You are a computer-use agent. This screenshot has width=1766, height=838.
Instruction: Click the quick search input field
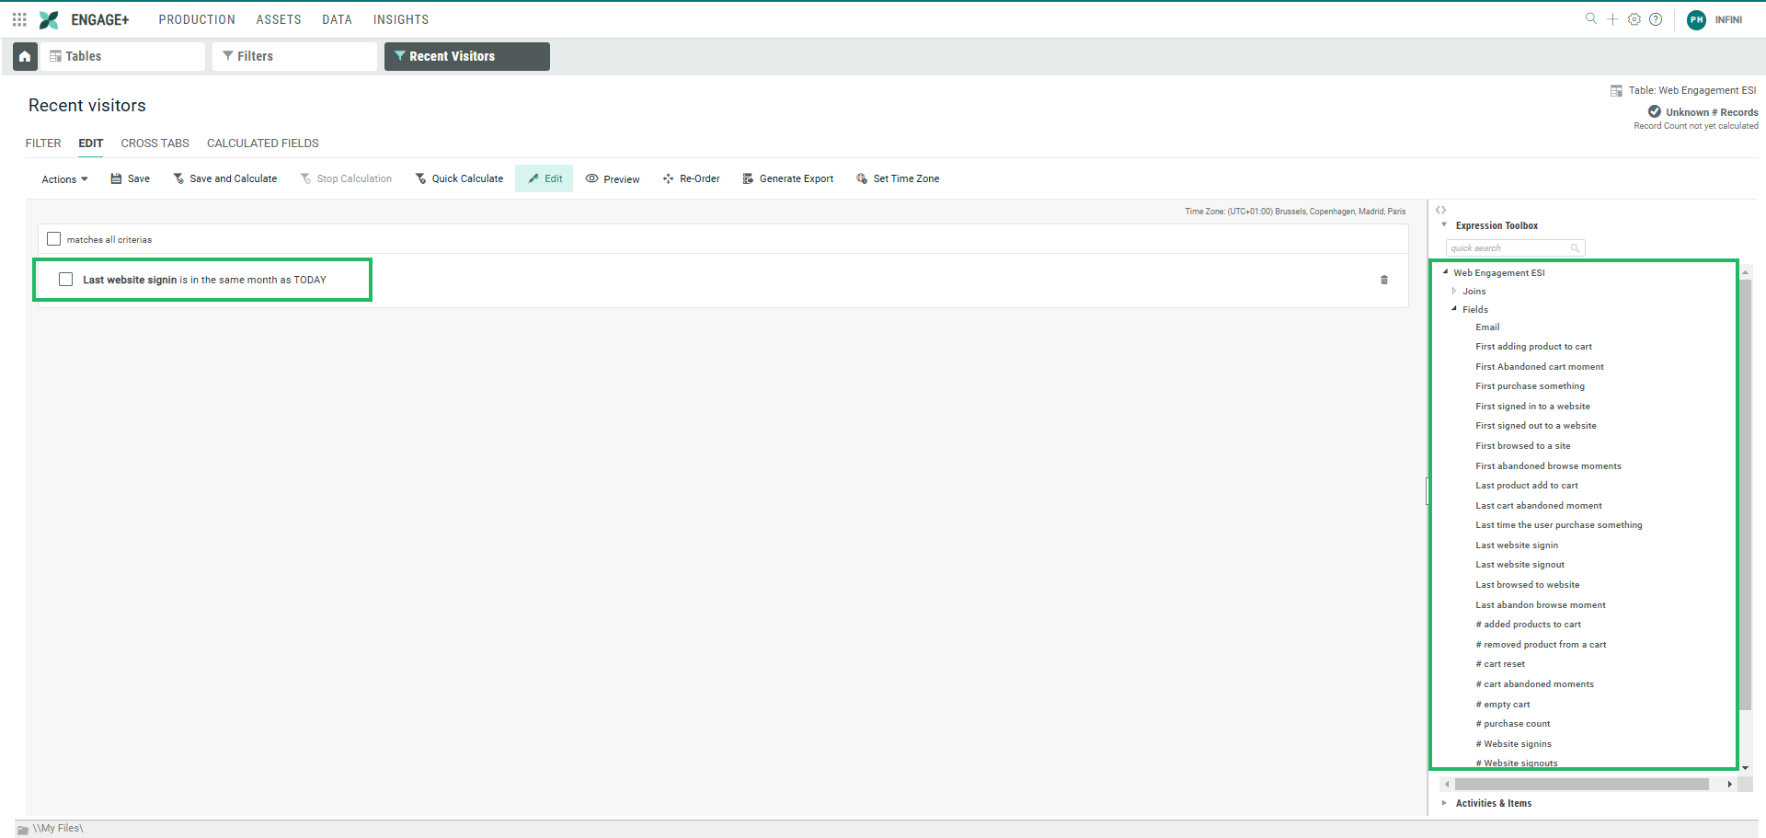coord(1508,248)
